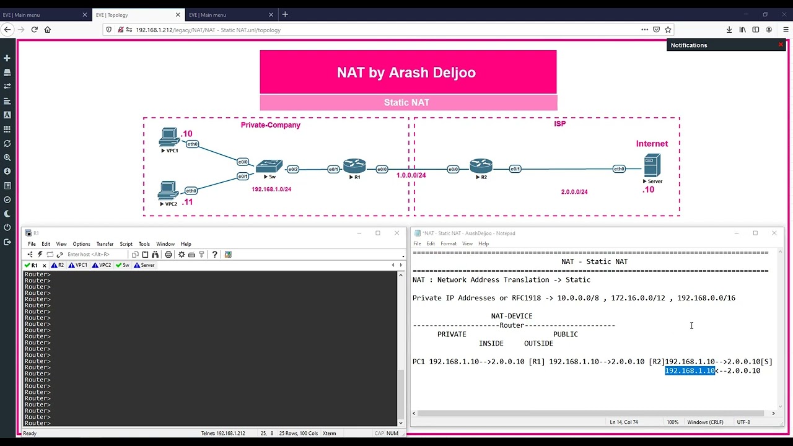Viewport: 793px width, 446px height.
Task: Click the Firefox reload button
Action: tap(34, 29)
